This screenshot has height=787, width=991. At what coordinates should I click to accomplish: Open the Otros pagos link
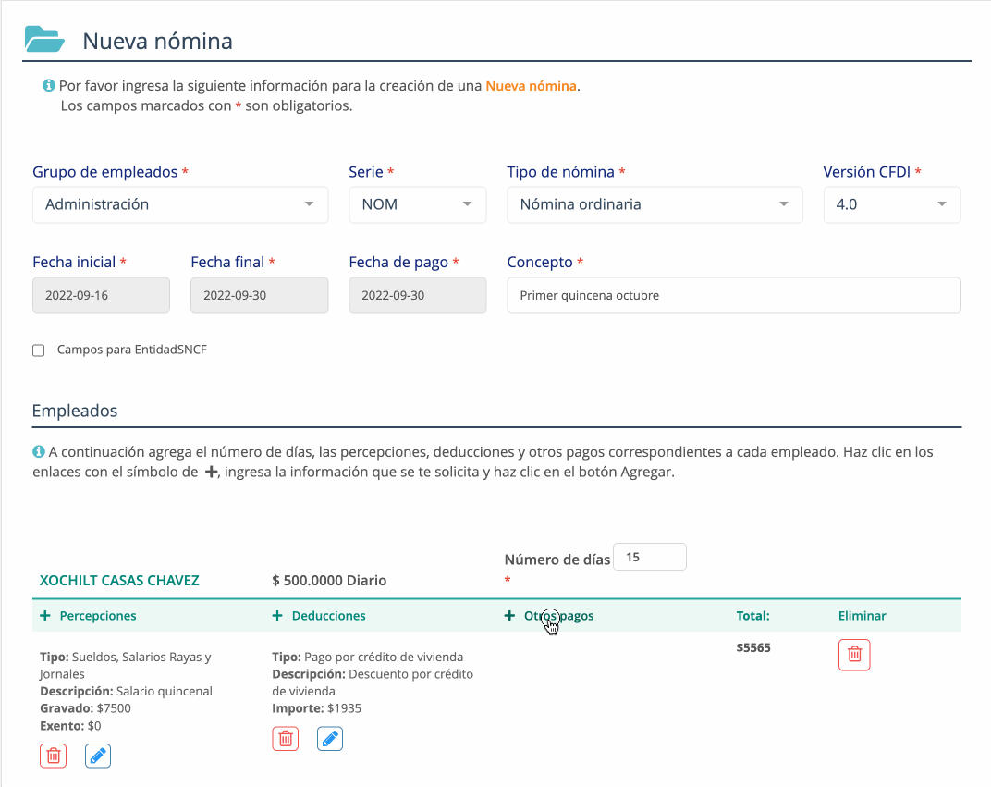pos(558,616)
